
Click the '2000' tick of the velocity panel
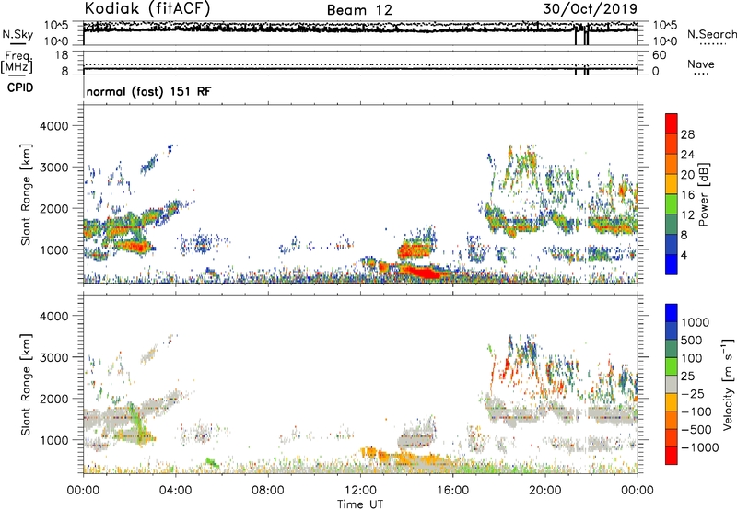pos(54,399)
